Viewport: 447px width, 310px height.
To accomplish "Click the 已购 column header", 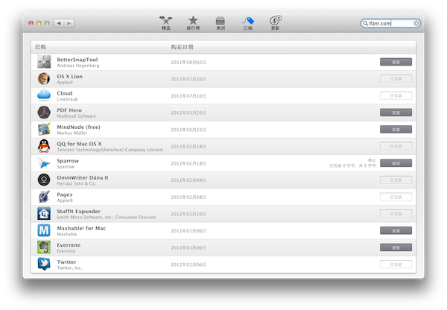I will point(40,47).
